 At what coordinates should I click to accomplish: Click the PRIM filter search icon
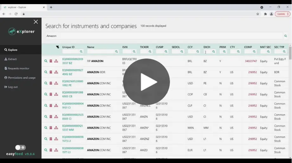[224, 52]
